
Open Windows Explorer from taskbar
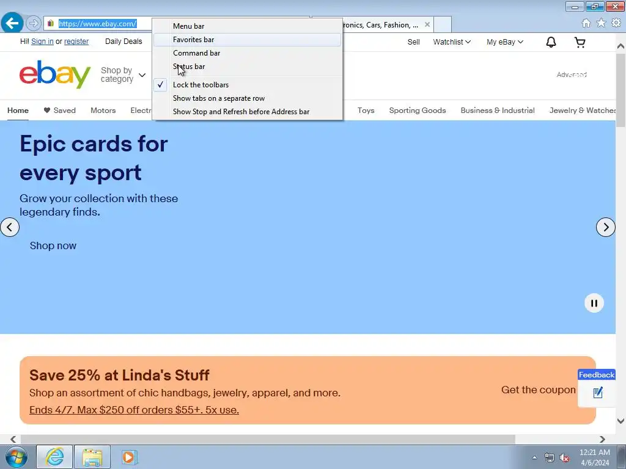point(92,457)
